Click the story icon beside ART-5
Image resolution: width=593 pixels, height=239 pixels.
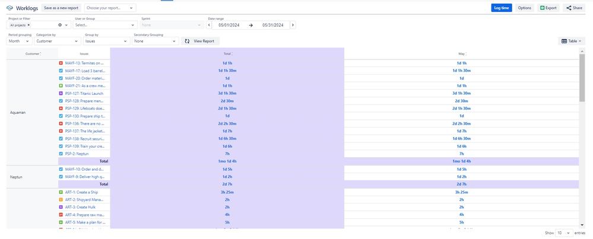[61, 222]
